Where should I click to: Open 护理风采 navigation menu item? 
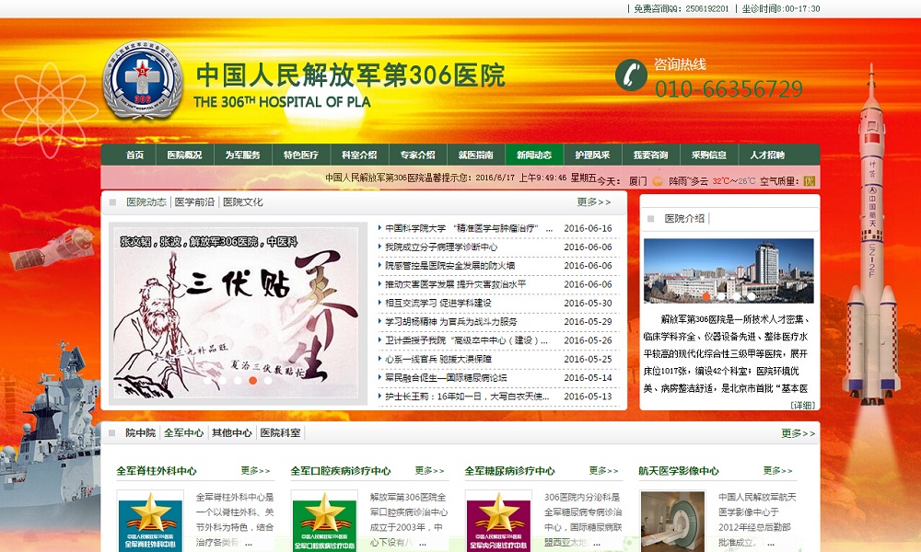point(592,155)
